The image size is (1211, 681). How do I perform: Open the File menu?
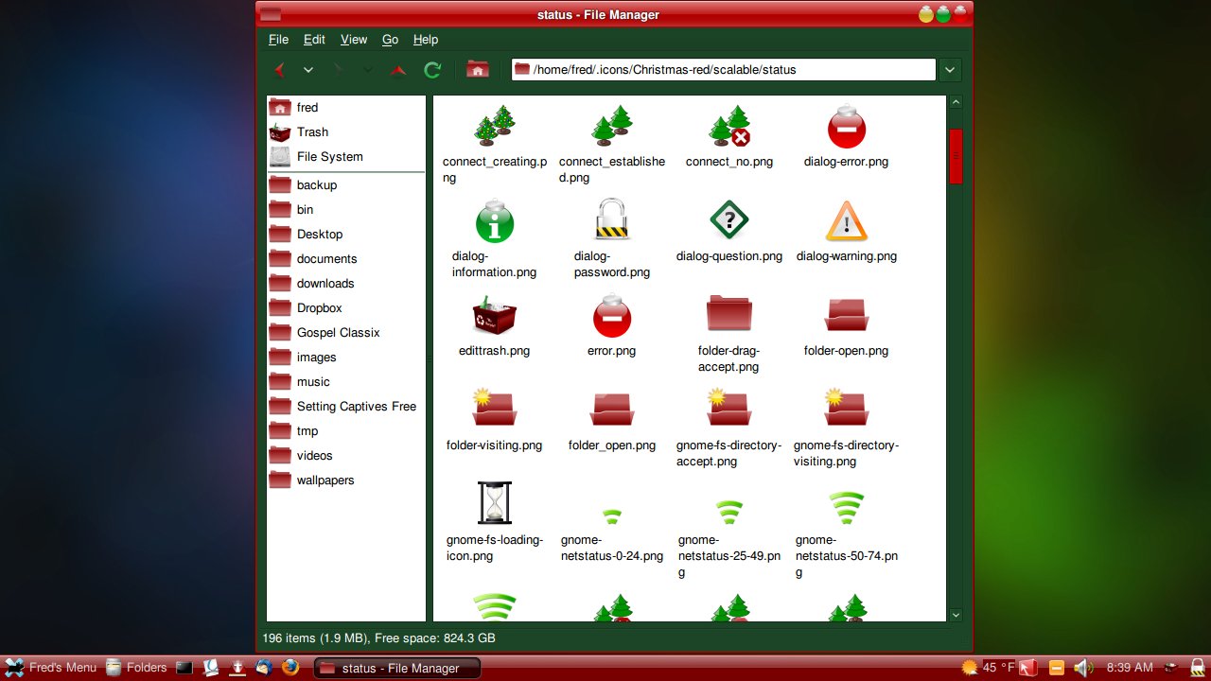278,40
